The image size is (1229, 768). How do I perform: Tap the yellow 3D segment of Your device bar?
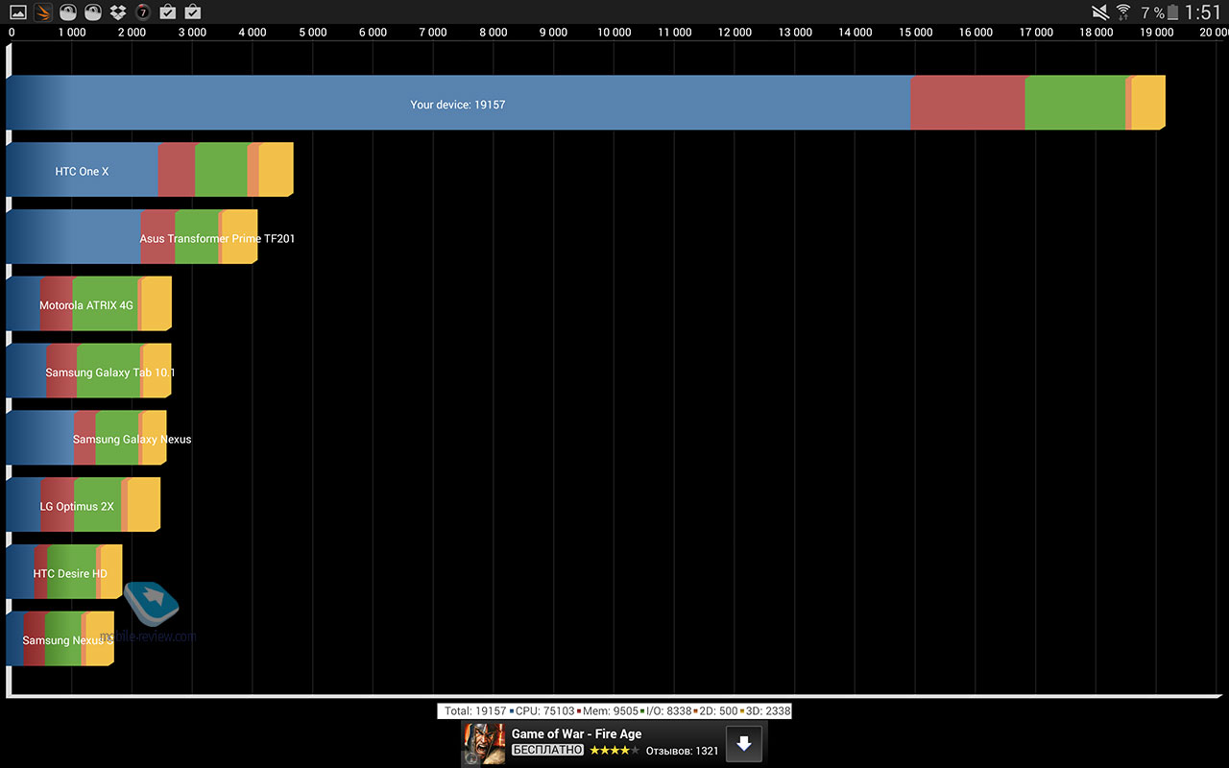click(x=1148, y=104)
